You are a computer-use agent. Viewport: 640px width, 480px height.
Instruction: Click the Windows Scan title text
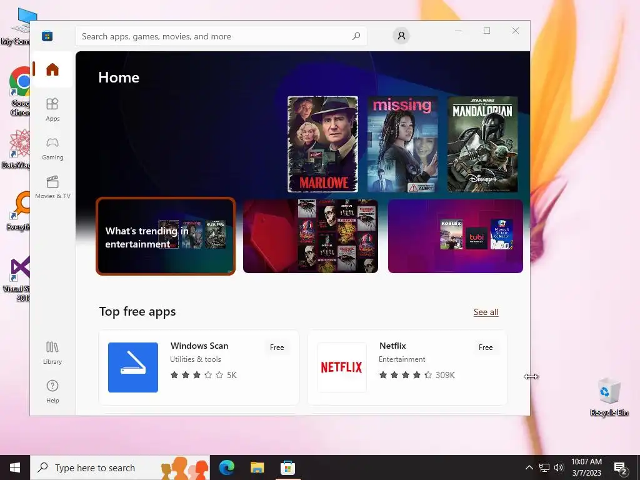(199, 346)
